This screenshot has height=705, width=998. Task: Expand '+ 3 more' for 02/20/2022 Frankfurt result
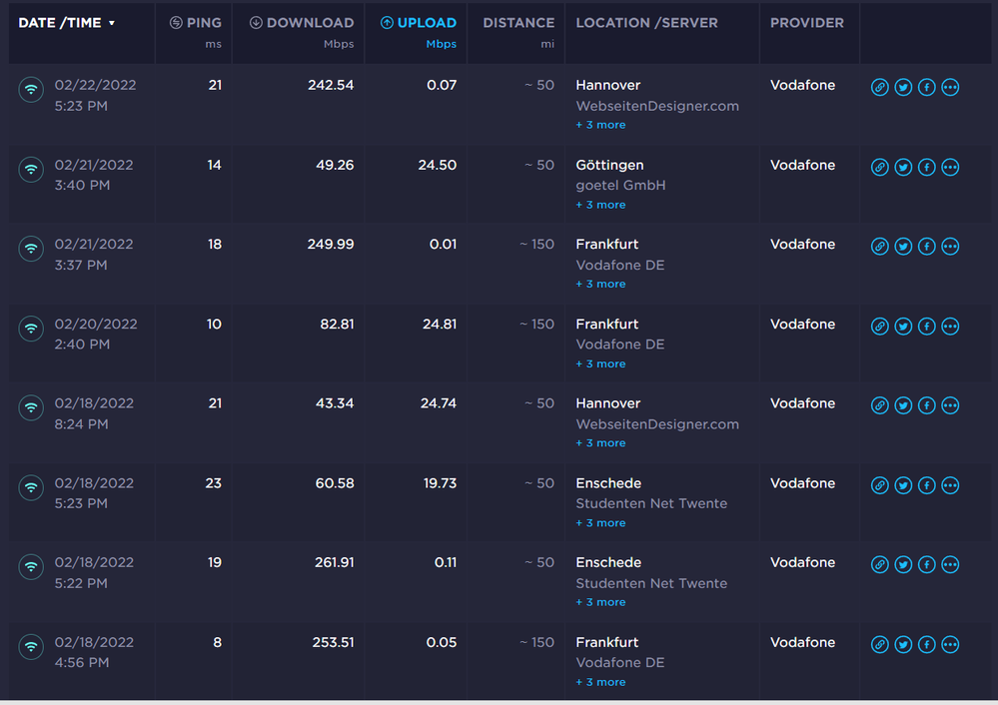coord(600,363)
